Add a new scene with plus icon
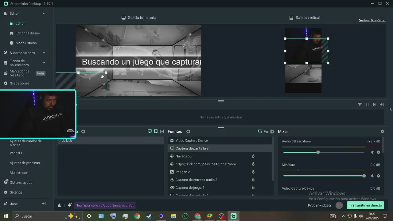This screenshot has height=221, width=393. (83, 131)
